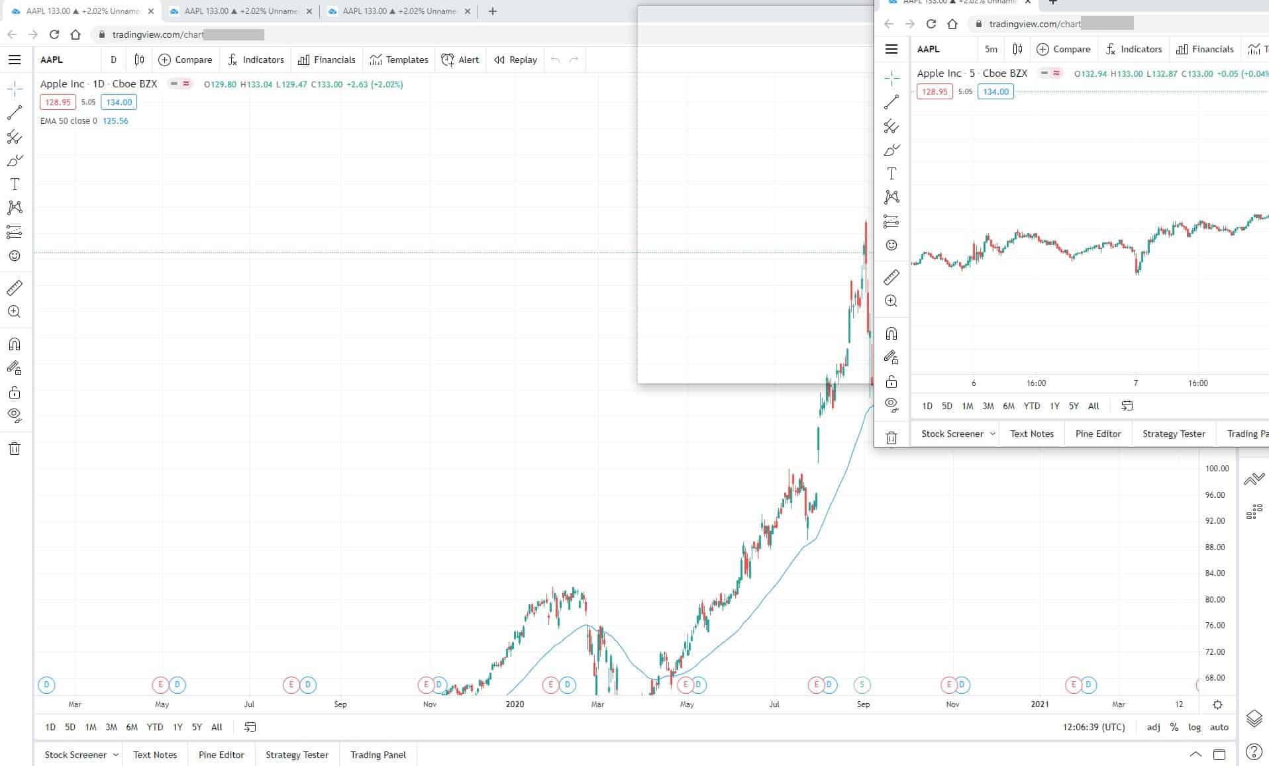This screenshot has height=766, width=1269.
Task: Select the Trend Line drawing tool
Action: pyautogui.click(x=14, y=113)
